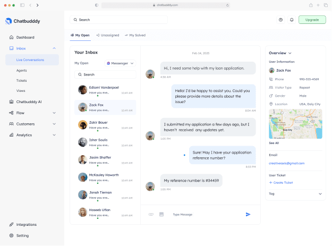Open Josim Shaffer conversation
332x246 pixels.
pyautogui.click(x=105, y=160)
